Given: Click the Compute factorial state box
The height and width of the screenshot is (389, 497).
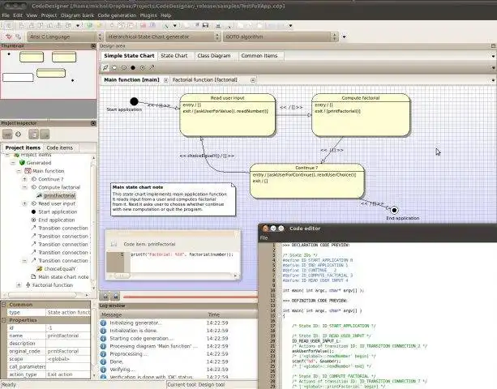Looking at the screenshot, I should point(361,115).
